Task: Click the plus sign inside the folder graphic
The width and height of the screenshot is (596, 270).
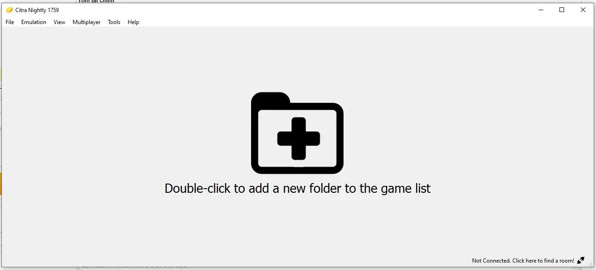Action: coord(299,138)
